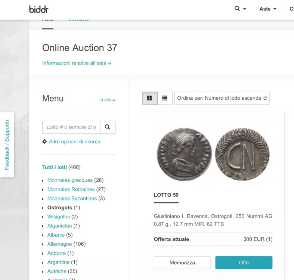Open Monnaies Romaines category
The image size is (294, 280).
tap(71, 189)
